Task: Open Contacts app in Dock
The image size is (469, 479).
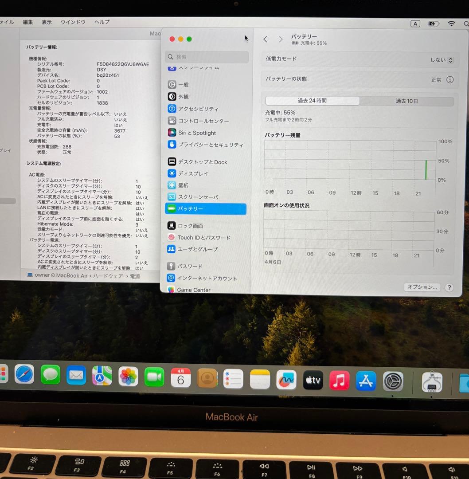Action: click(207, 378)
